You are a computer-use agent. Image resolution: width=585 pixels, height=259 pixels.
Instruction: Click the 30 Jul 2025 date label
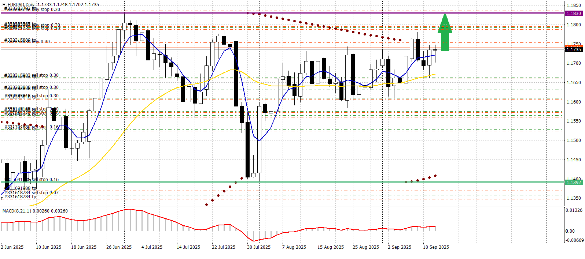click(259, 247)
